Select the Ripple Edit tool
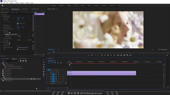Viewport: 170px width, 95px height. pyautogui.click(x=44, y=65)
